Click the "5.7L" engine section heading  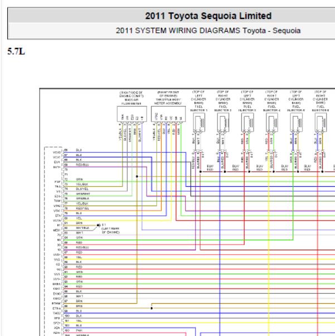pyautogui.click(x=16, y=51)
